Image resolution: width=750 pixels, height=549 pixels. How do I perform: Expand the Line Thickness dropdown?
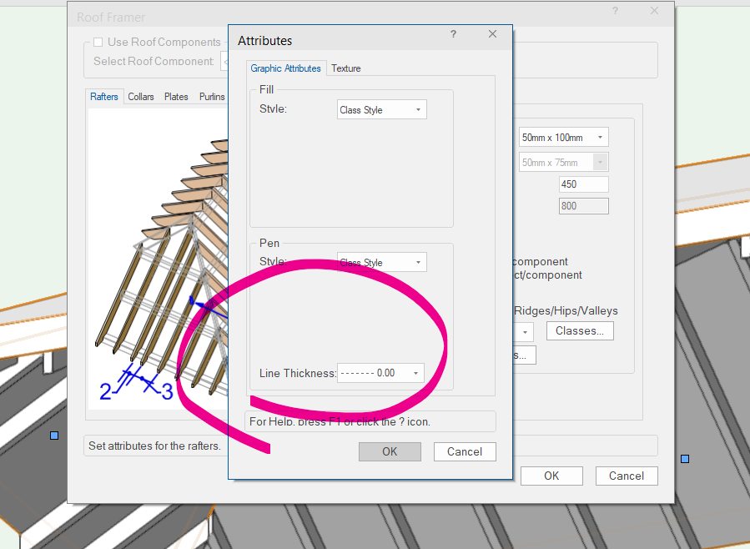pyautogui.click(x=380, y=373)
